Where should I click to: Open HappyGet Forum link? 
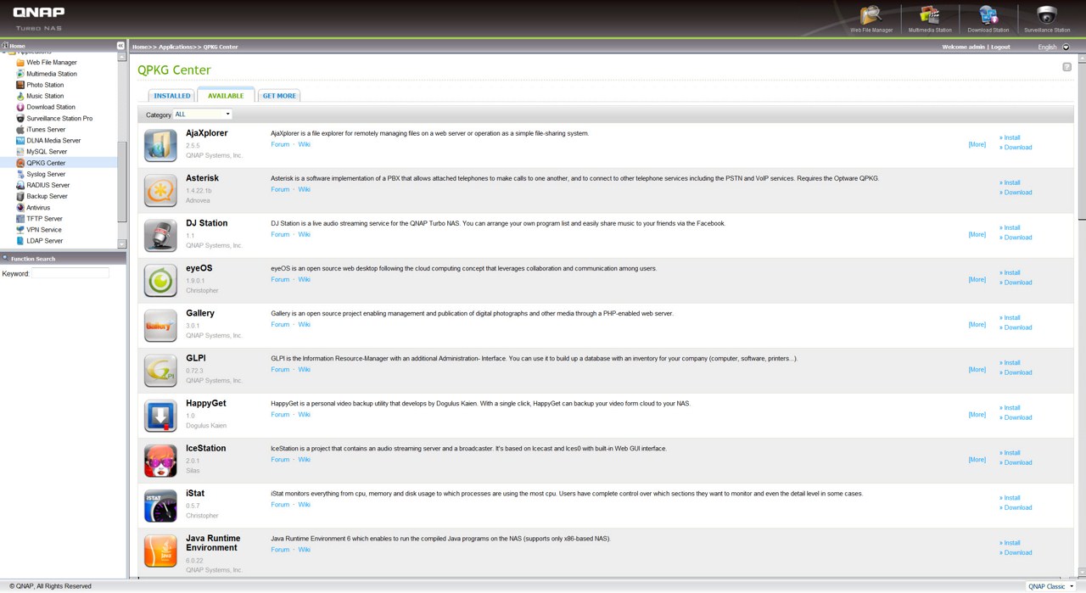coord(280,414)
